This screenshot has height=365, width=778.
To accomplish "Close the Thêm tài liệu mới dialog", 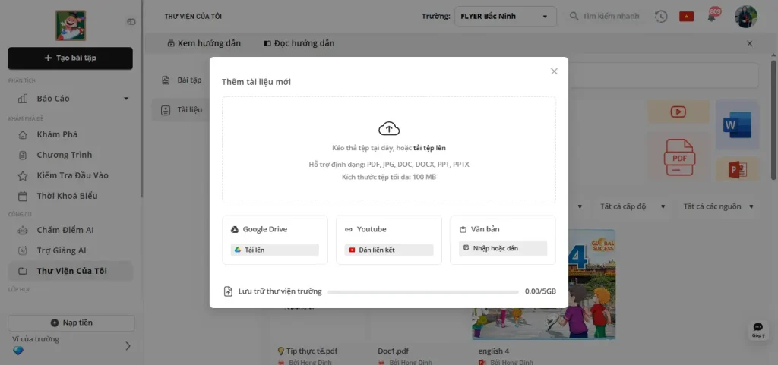I will [x=554, y=71].
